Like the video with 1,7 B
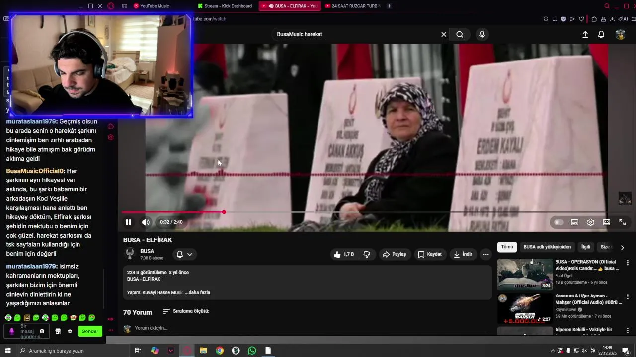This screenshot has width=636, height=357. (344, 254)
